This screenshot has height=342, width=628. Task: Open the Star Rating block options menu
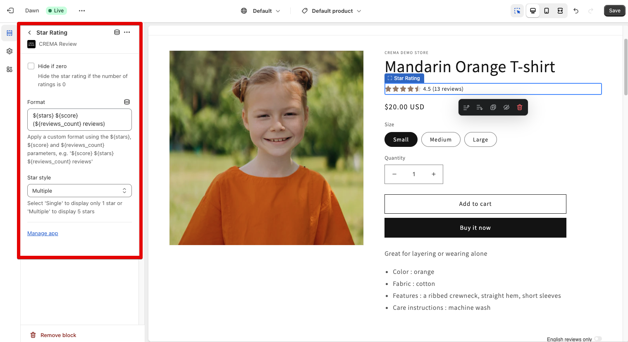click(127, 32)
